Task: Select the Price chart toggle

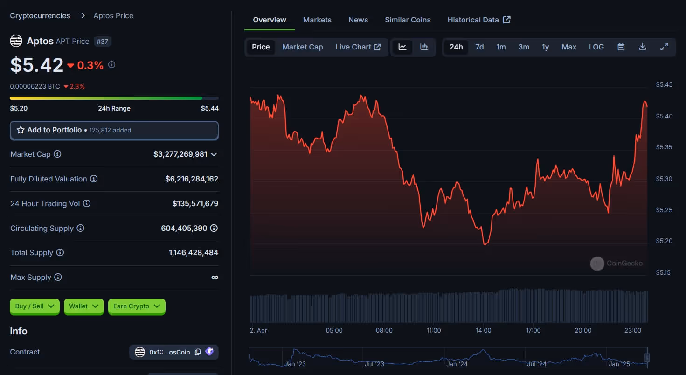Action: (x=261, y=47)
